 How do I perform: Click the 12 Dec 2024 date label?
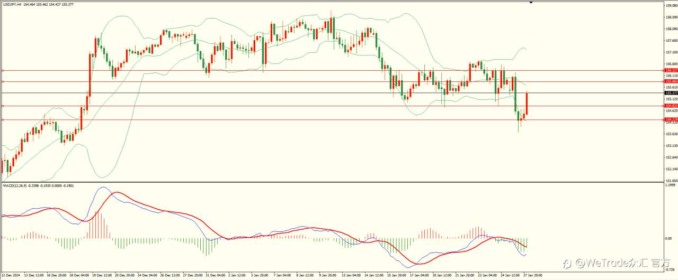(11, 275)
